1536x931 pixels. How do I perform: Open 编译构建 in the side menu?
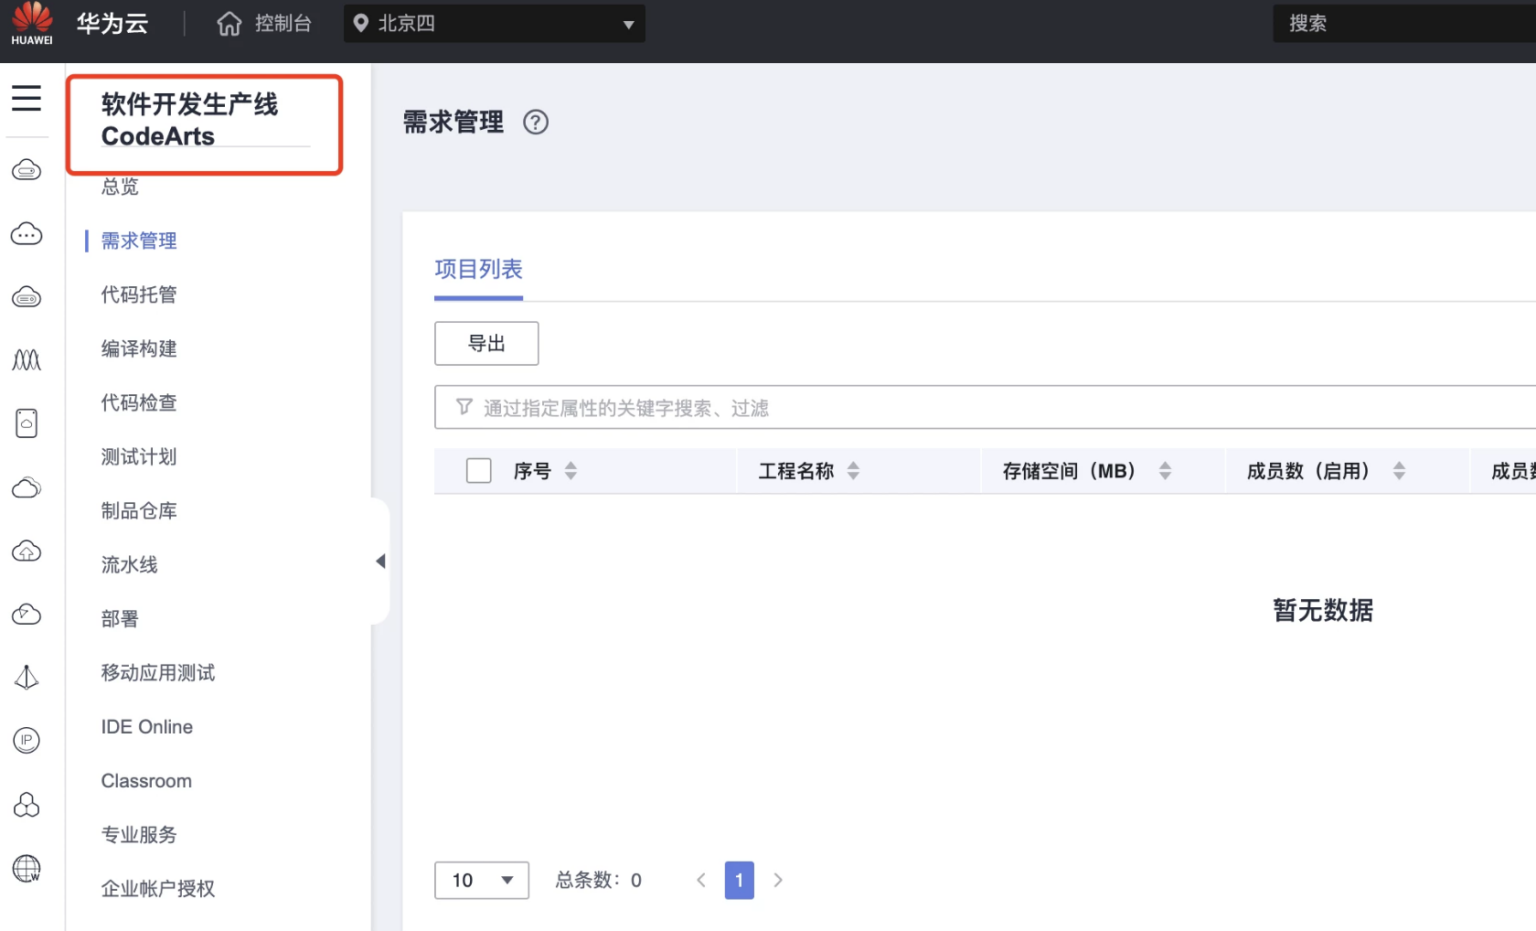point(139,348)
